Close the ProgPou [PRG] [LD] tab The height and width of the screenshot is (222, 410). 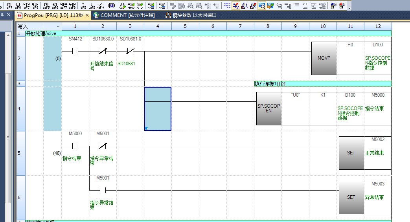pos(87,15)
